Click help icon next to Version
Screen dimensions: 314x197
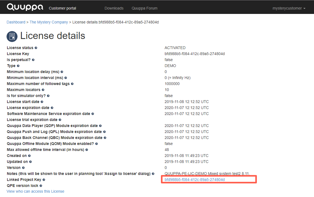tap(23, 168)
